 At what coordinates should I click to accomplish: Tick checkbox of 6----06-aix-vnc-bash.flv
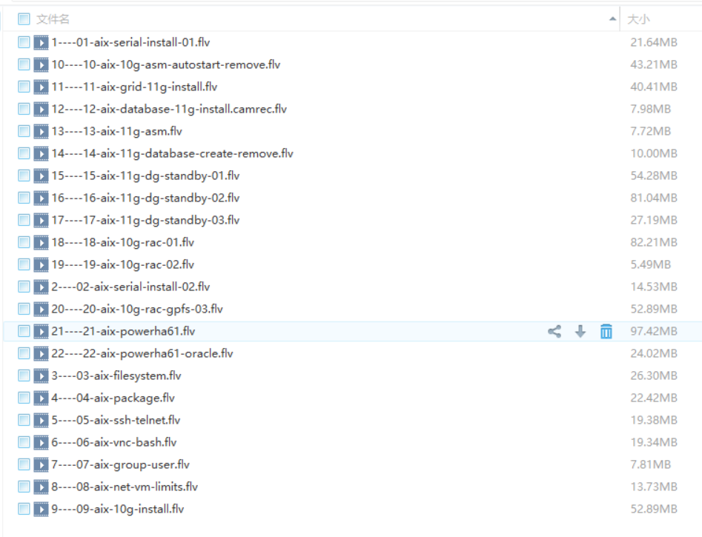[24, 443]
